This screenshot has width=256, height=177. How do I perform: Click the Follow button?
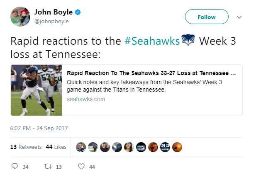point(206,17)
